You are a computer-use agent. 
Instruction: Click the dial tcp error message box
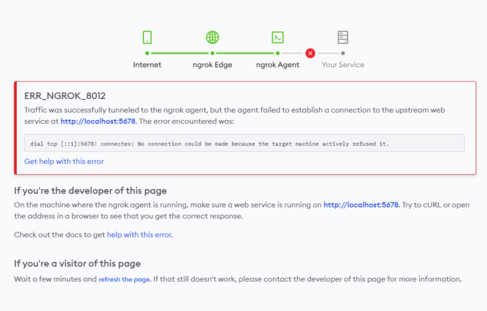tap(244, 143)
